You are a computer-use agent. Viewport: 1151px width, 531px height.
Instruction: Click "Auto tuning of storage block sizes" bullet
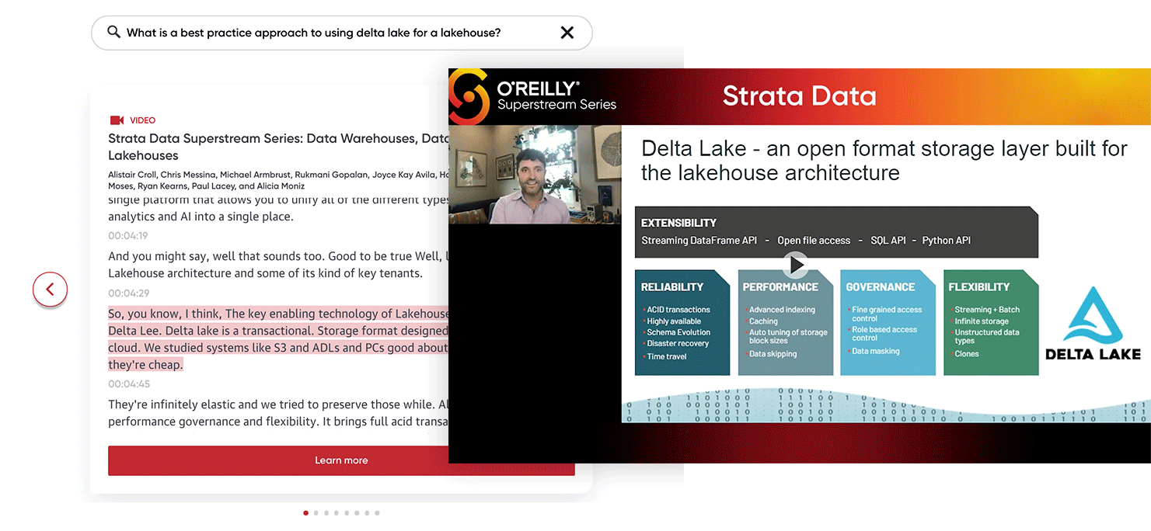[788, 336]
